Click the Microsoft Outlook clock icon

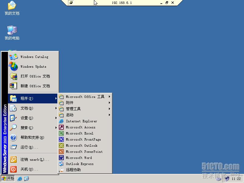pyautogui.click(x=61, y=145)
